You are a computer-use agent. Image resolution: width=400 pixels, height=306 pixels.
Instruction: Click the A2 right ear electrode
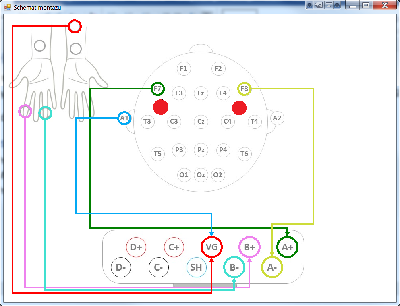pos(277,118)
